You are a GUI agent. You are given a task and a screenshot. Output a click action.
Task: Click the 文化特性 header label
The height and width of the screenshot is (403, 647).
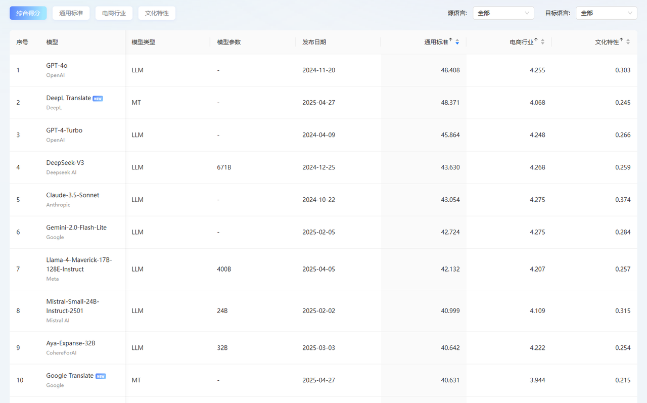coord(607,42)
